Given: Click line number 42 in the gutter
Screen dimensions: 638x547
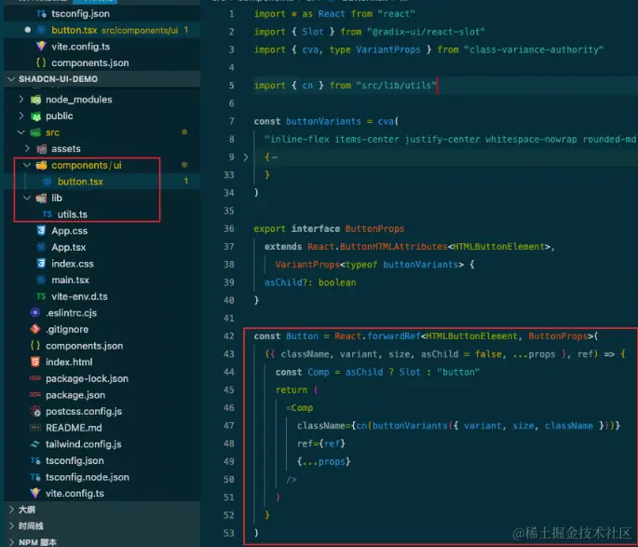Looking at the screenshot, I should click(229, 336).
